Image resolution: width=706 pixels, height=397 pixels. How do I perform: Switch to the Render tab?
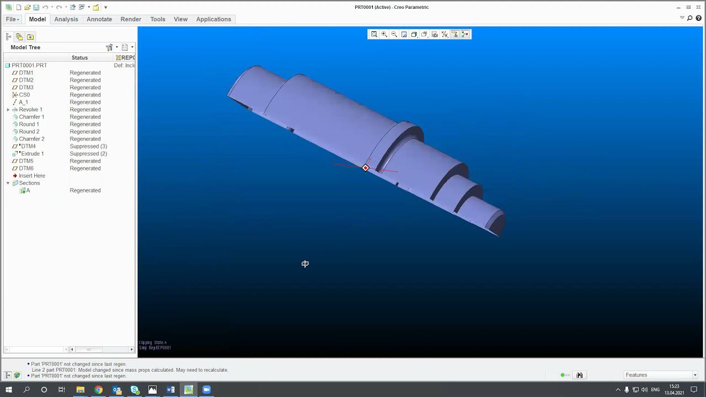pyautogui.click(x=131, y=19)
